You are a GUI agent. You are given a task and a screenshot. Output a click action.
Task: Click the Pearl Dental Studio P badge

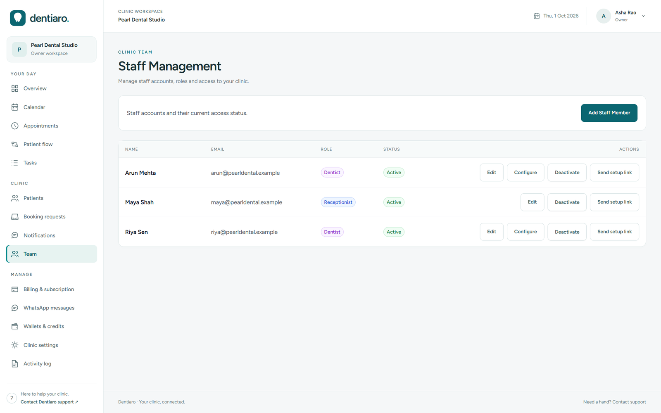(x=19, y=50)
